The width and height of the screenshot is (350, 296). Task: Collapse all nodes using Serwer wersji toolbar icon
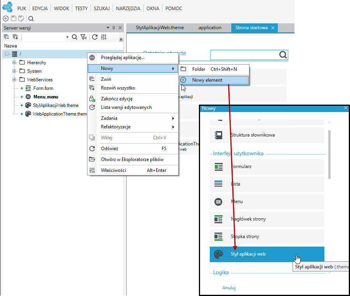point(7,37)
